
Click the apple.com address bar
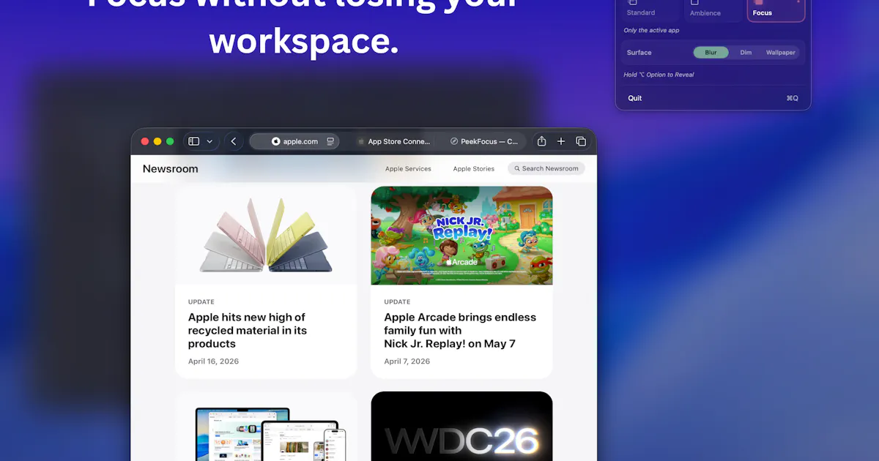[295, 141]
